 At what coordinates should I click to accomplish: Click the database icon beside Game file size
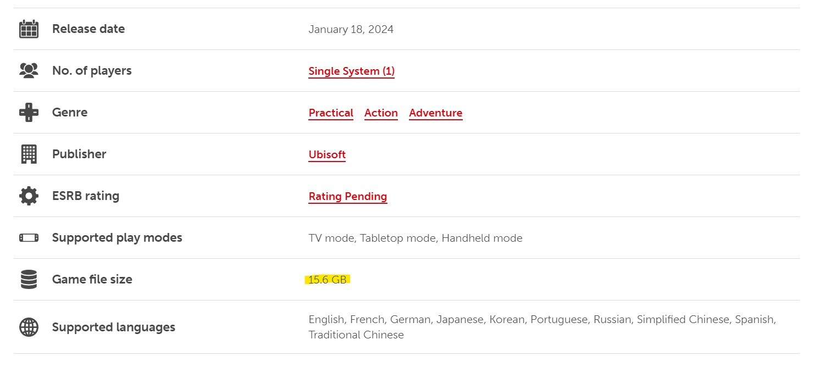(29, 280)
